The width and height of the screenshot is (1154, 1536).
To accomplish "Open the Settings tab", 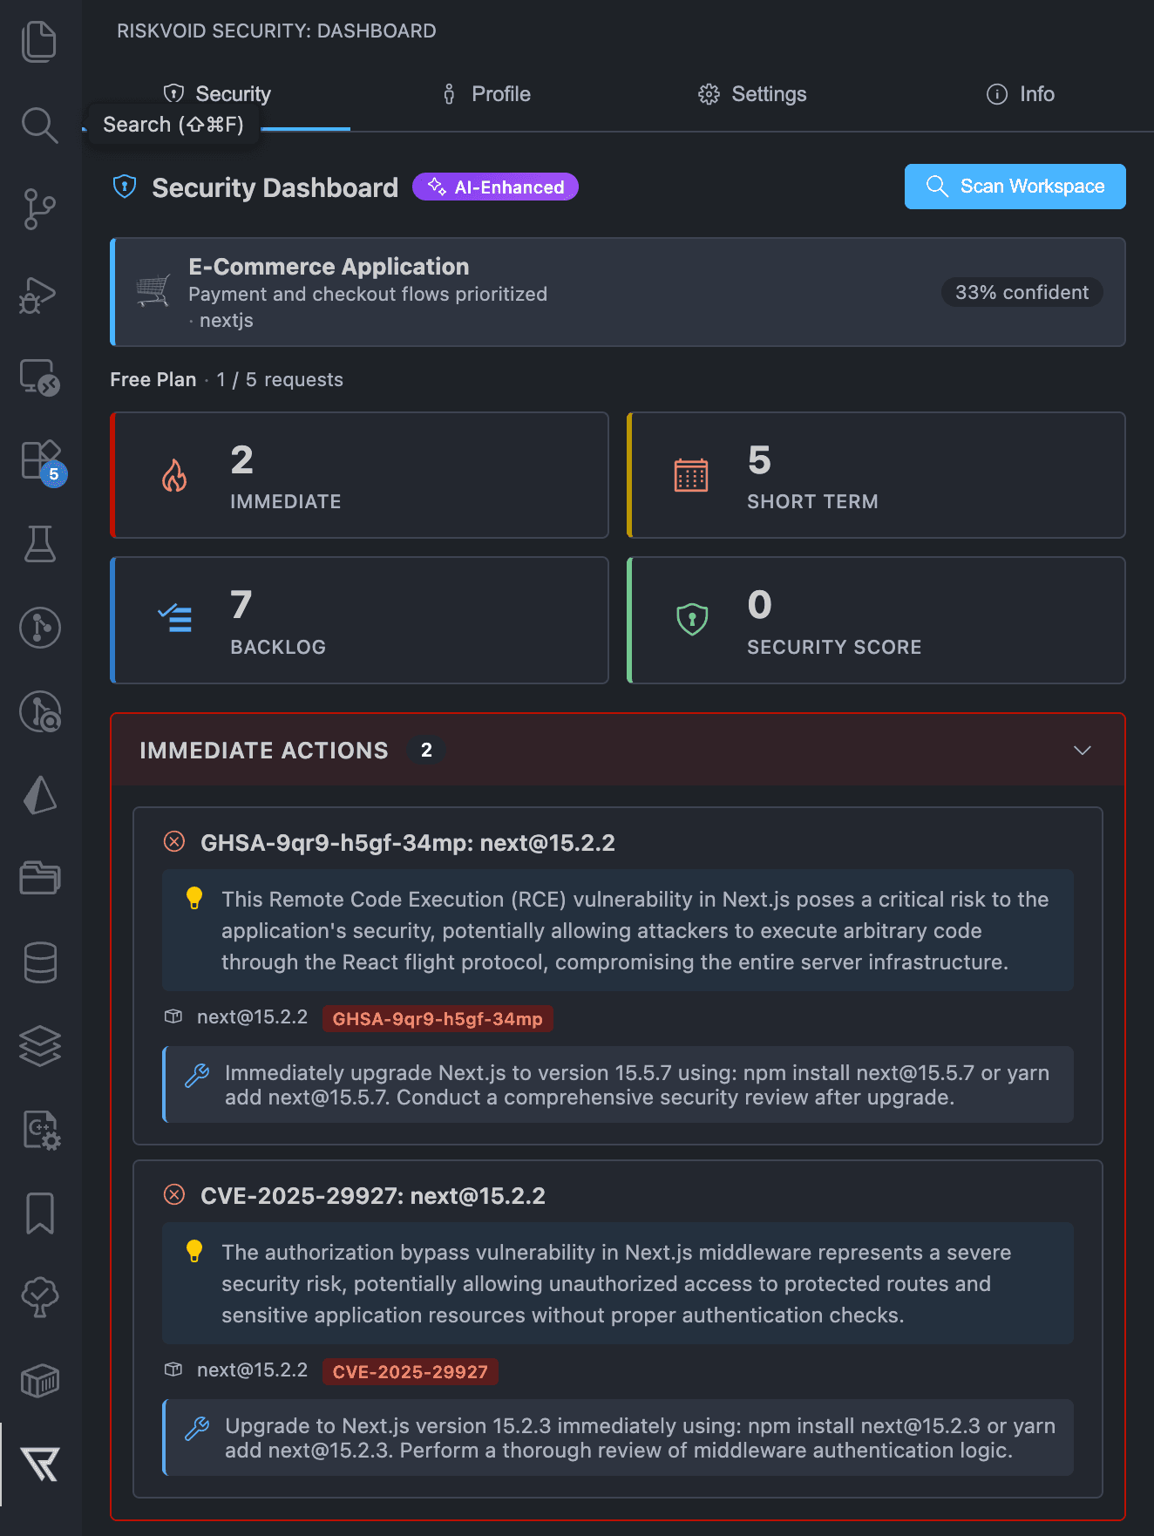I will pyautogui.click(x=751, y=94).
